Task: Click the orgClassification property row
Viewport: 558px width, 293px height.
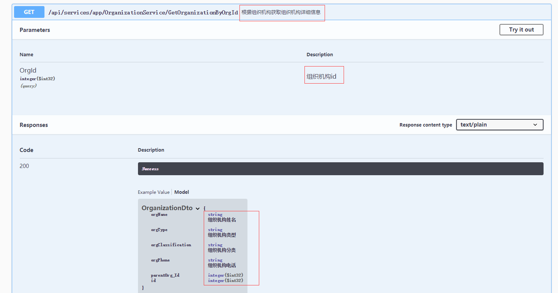Action: (x=171, y=245)
